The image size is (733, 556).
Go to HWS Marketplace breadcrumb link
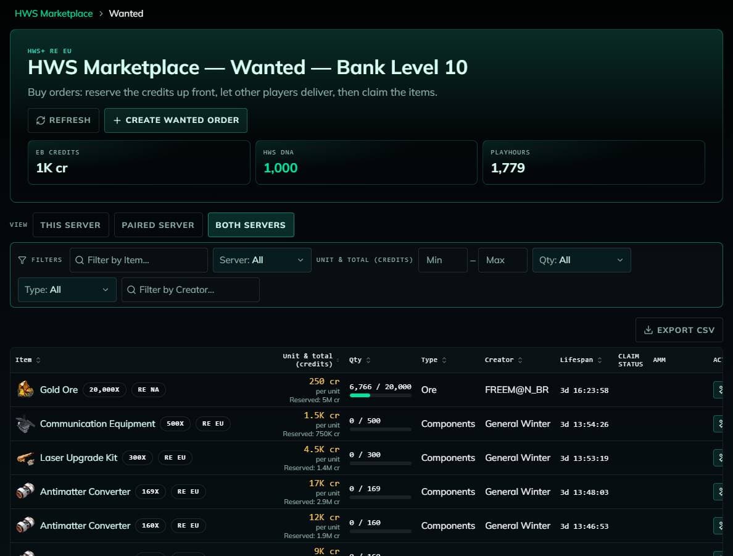click(54, 14)
